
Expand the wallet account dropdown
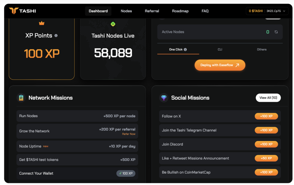284,11
